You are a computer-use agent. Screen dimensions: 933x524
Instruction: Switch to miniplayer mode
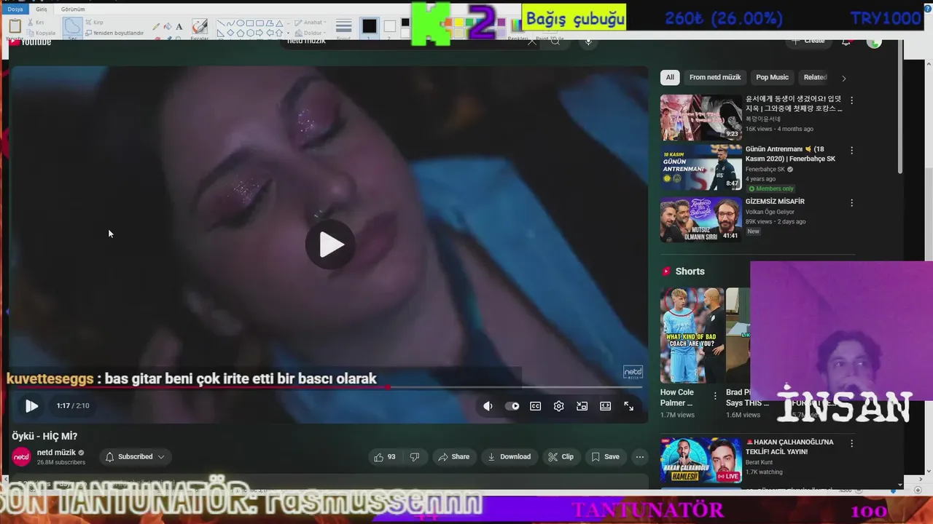click(582, 406)
